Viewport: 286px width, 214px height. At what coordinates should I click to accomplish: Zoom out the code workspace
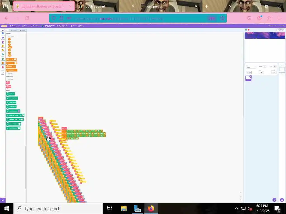coord(240,196)
